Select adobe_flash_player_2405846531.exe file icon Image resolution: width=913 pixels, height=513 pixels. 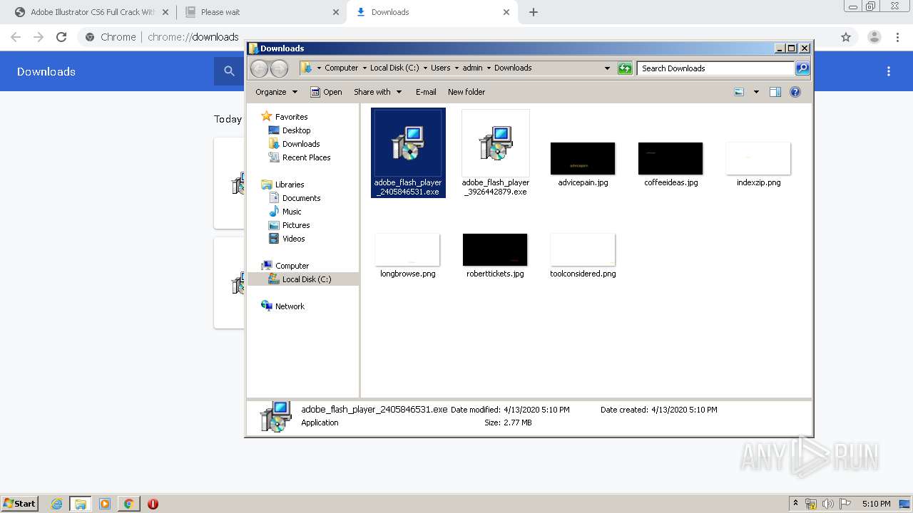click(408, 142)
